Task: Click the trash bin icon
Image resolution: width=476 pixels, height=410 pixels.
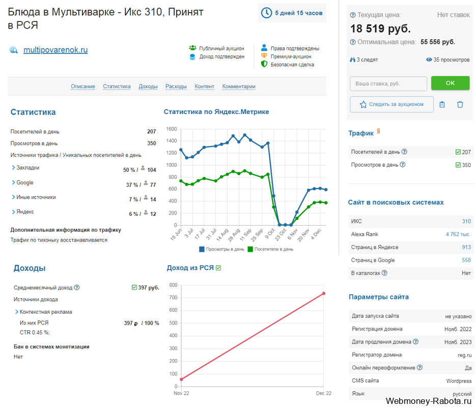Action: click(460, 104)
